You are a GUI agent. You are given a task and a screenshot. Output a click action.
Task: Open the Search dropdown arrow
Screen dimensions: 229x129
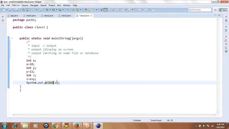(97, 10)
